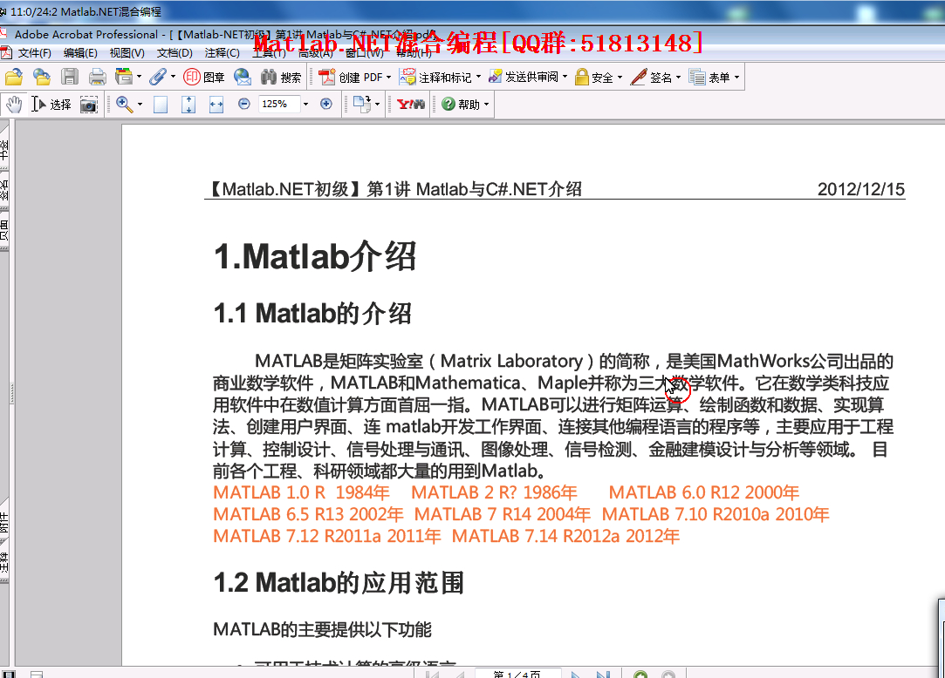
Task: Click the Acrobat document icon beside 文件 menu
Action: point(7,53)
